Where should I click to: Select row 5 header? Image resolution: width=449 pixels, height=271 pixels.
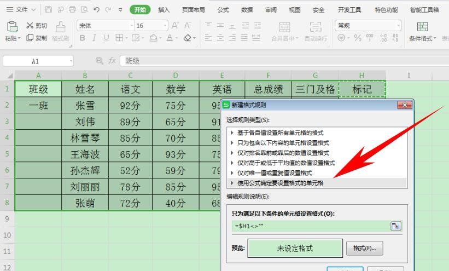(7, 154)
